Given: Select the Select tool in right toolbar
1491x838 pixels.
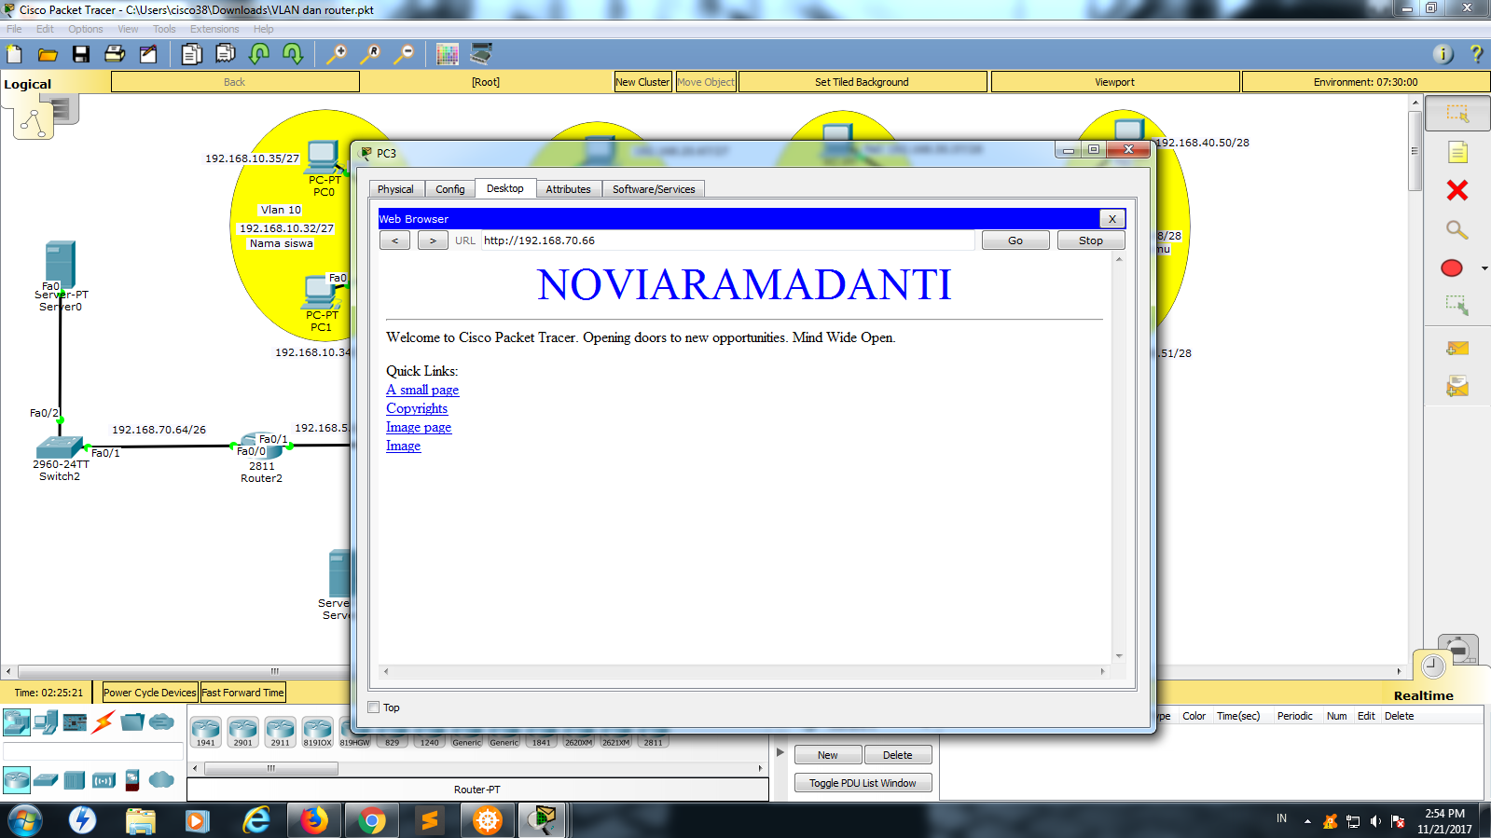Looking at the screenshot, I should tap(1457, 114).
